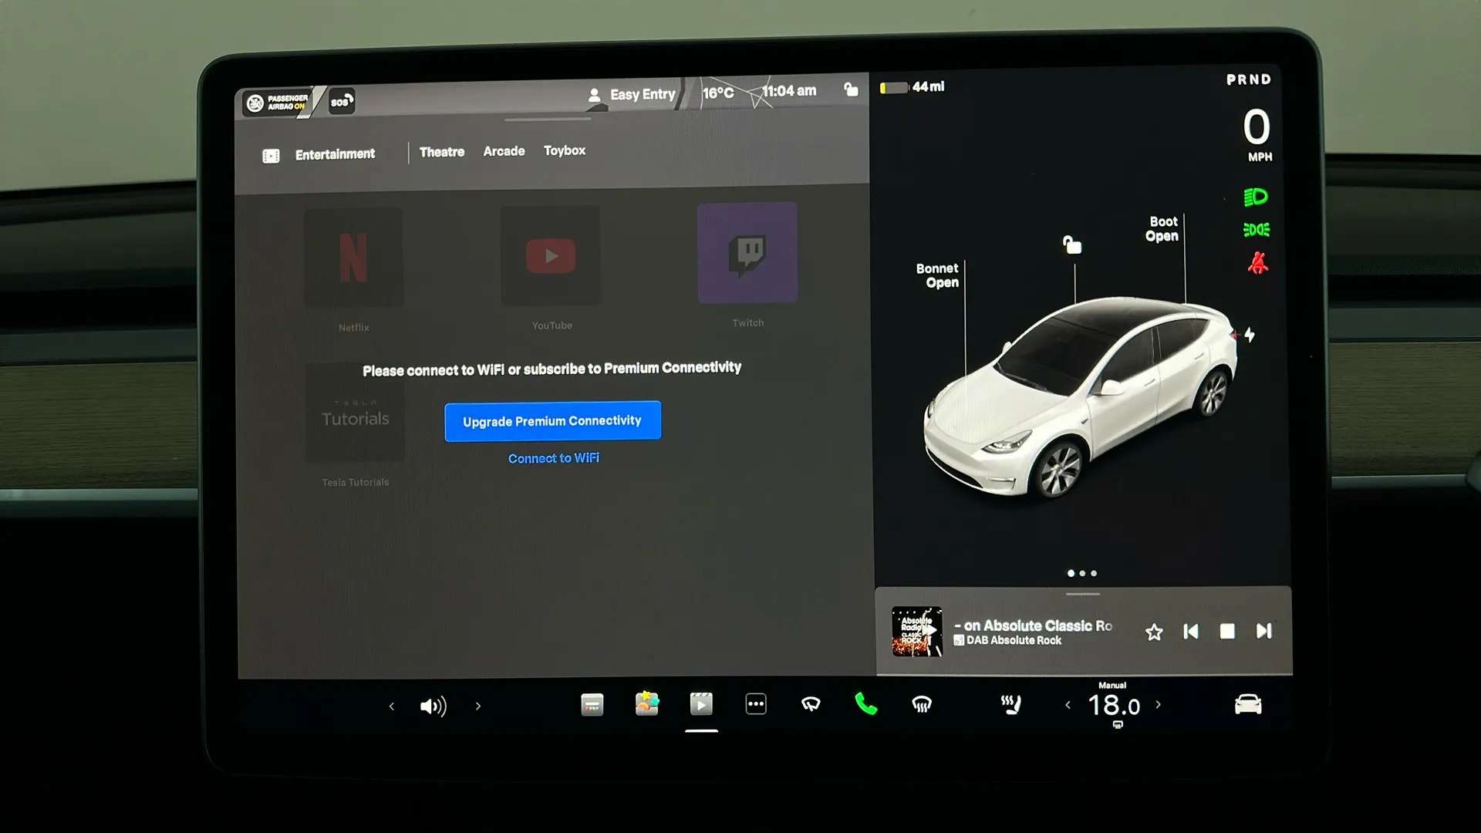Screen dimensions: 1481x833
Task: Select the Entertainment section header
Action: pyautogui.click(x=335, y=154)
